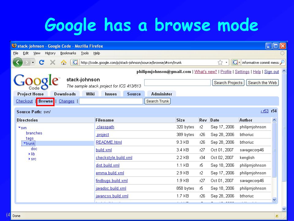294x221 pixels.
Task: Reload the page with the refresh icon
Action: pyautogui.click(x=42, y=62)
